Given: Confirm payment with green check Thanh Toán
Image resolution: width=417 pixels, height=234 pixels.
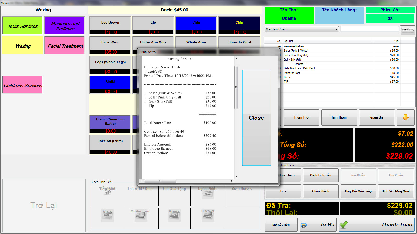Looking at the screenshot, I should [x=377, y=225].
